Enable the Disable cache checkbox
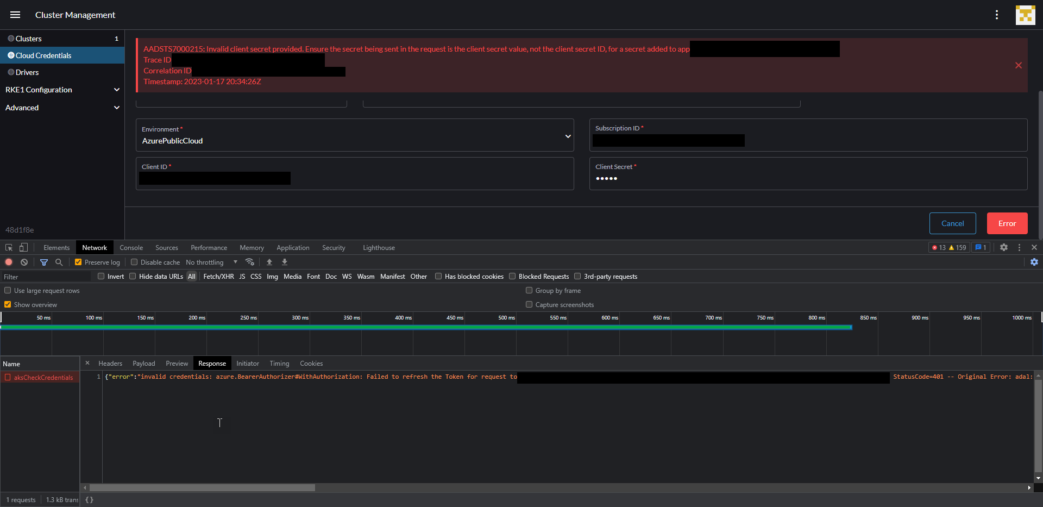The width and height of the screenshot is (1043, 507). 134,262
